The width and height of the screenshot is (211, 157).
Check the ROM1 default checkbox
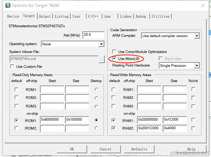pyautogui.click(x=16, y=89)
